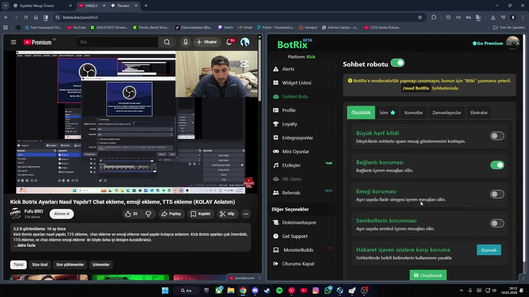Click the green Onaylamak button
Image resolution: width=529 pixels, height=297 pixels.
click(428, 275)
